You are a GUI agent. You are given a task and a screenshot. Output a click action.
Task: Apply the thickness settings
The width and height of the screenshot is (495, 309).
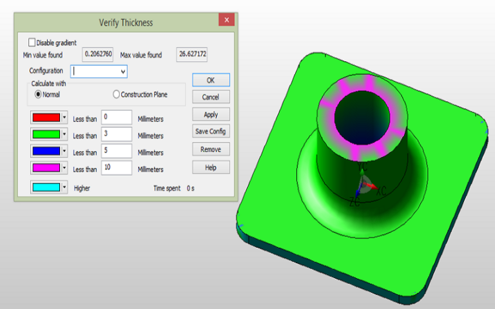tap(211, 115)
